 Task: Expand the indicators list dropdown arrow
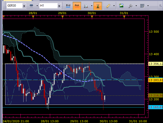148,6
